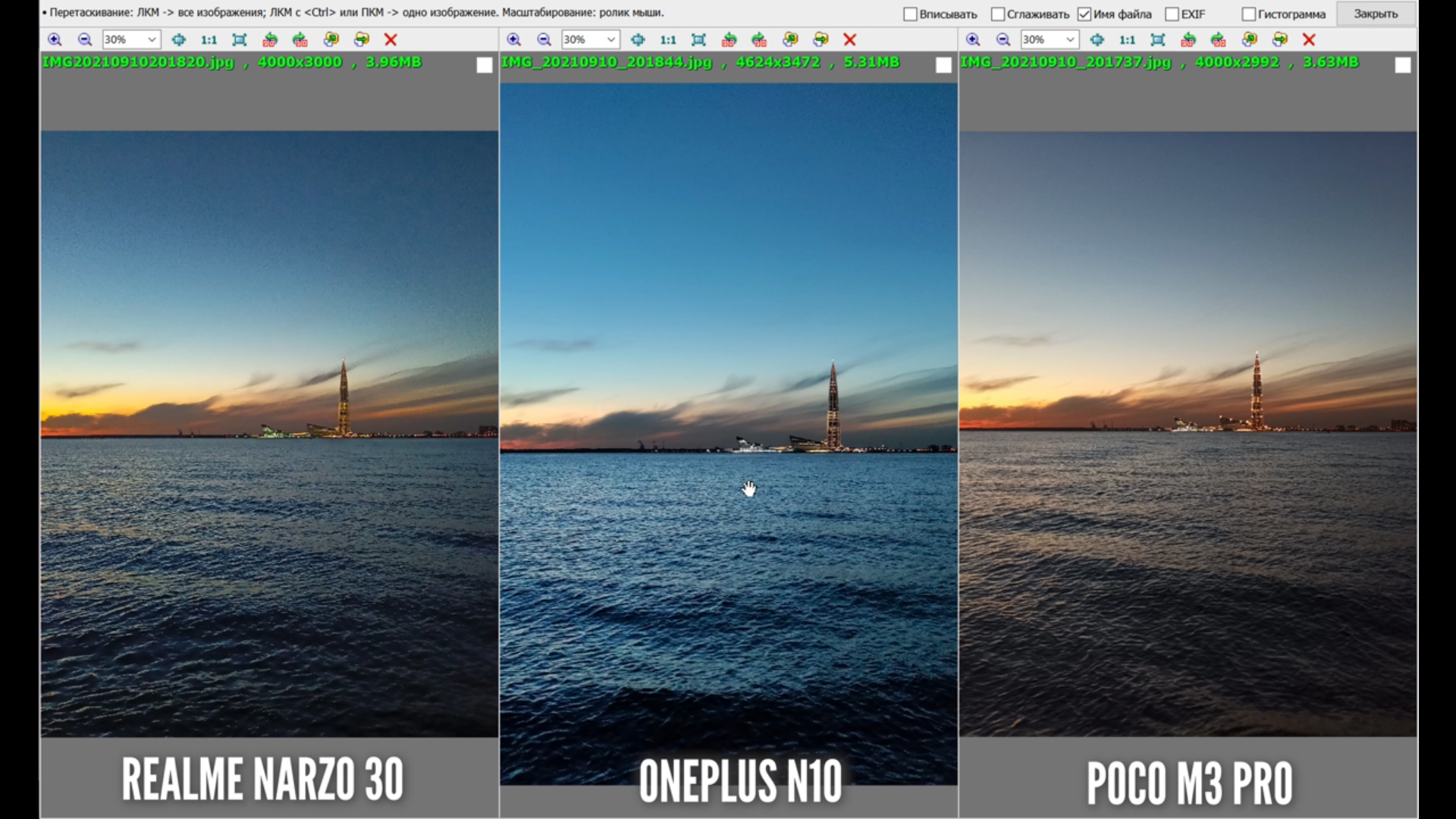Click 1:1 actual size in Poco M3 Pro panel
This screenshot has width=1456, height=819.
(1127, 39)
